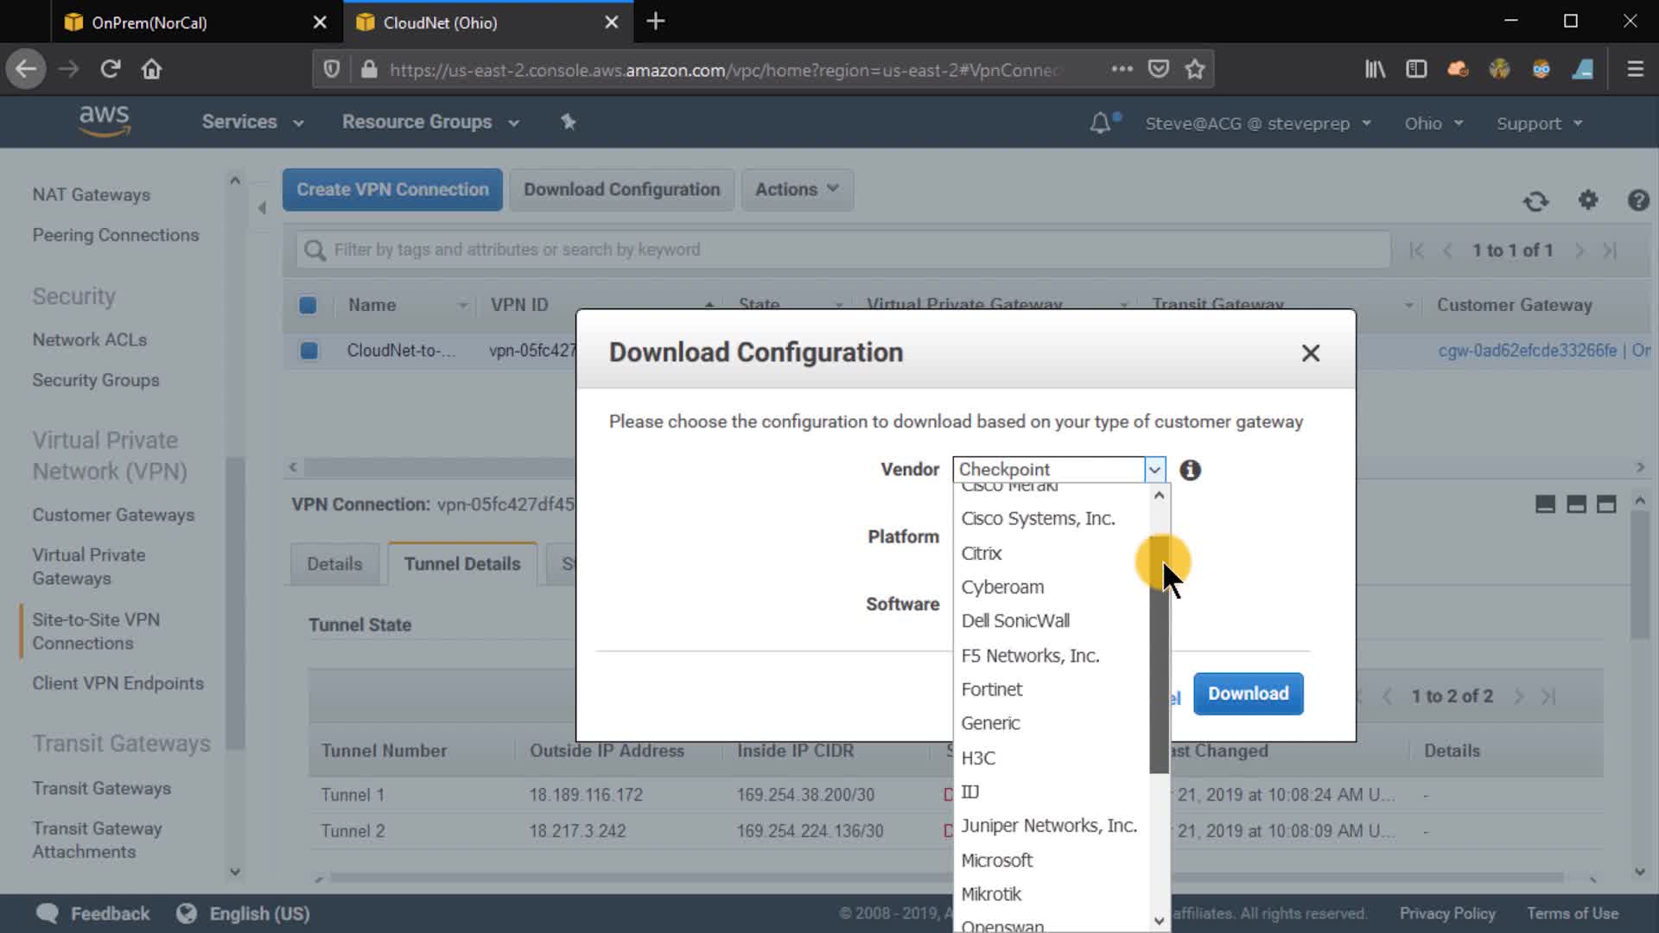Open the notifications bell icon
The height and width of the screenshot is (933, 1659).
1100,124
